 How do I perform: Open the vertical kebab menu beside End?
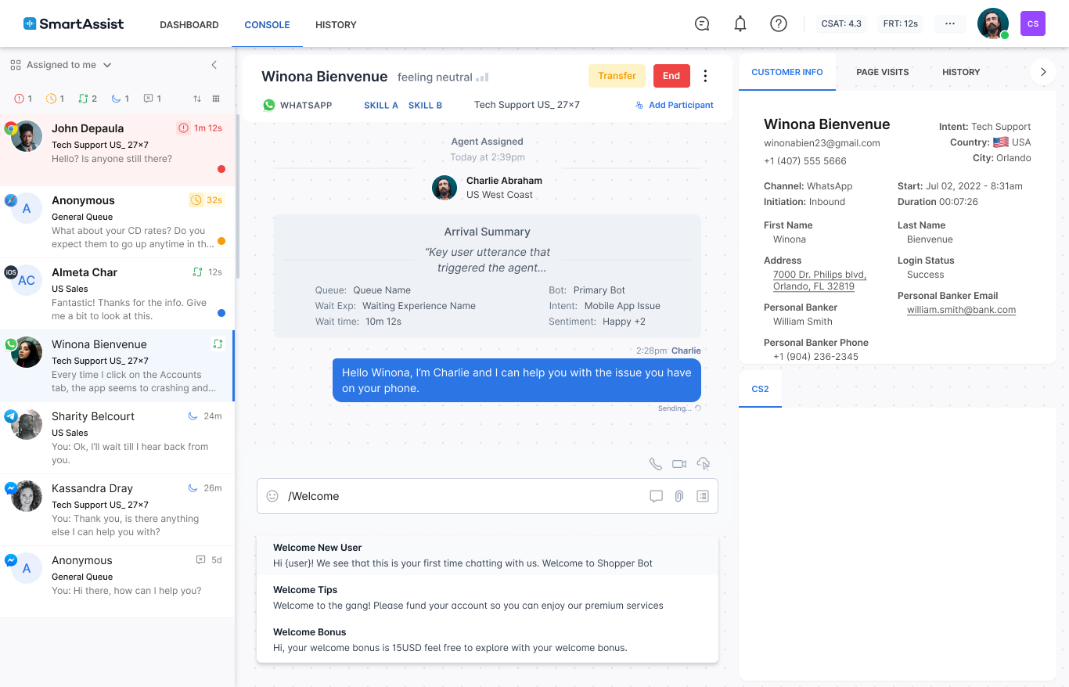(705, 76)
